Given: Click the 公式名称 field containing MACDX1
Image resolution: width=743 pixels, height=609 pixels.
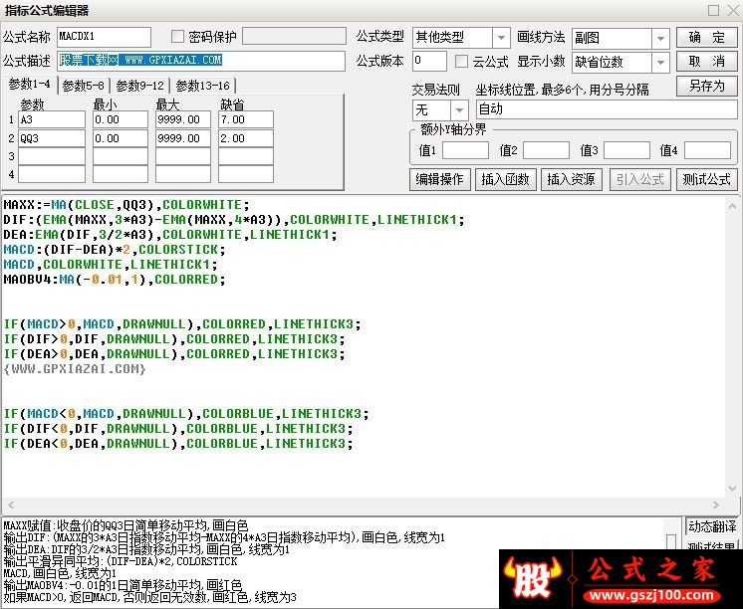Looking at the screenshot, I should [x=104, y=37].
